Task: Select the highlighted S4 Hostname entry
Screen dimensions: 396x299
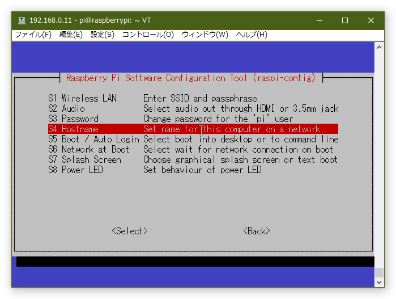Action: [193, 129]
